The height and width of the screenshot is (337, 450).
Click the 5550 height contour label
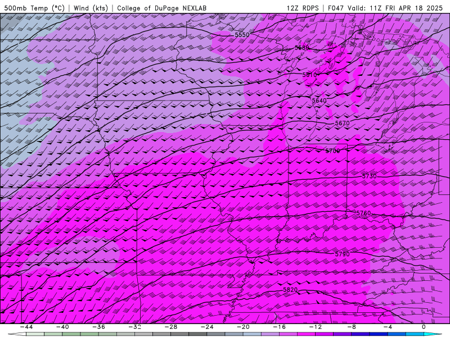[242, 35]
